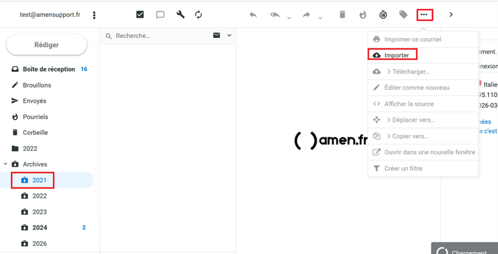Screen dimensions: 498x254
Task: Expand the Forward options arrow
Action: click(x=320, y=18)
